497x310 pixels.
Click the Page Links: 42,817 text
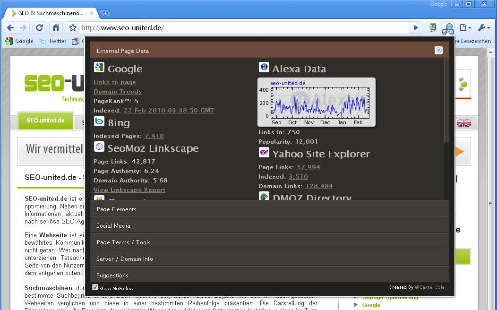[124, 161]
